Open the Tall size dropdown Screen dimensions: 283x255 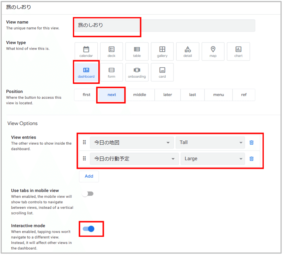coord(210,142)
